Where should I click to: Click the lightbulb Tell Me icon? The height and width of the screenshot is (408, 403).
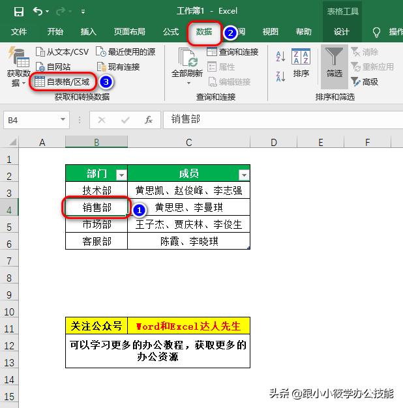(376, 33)
